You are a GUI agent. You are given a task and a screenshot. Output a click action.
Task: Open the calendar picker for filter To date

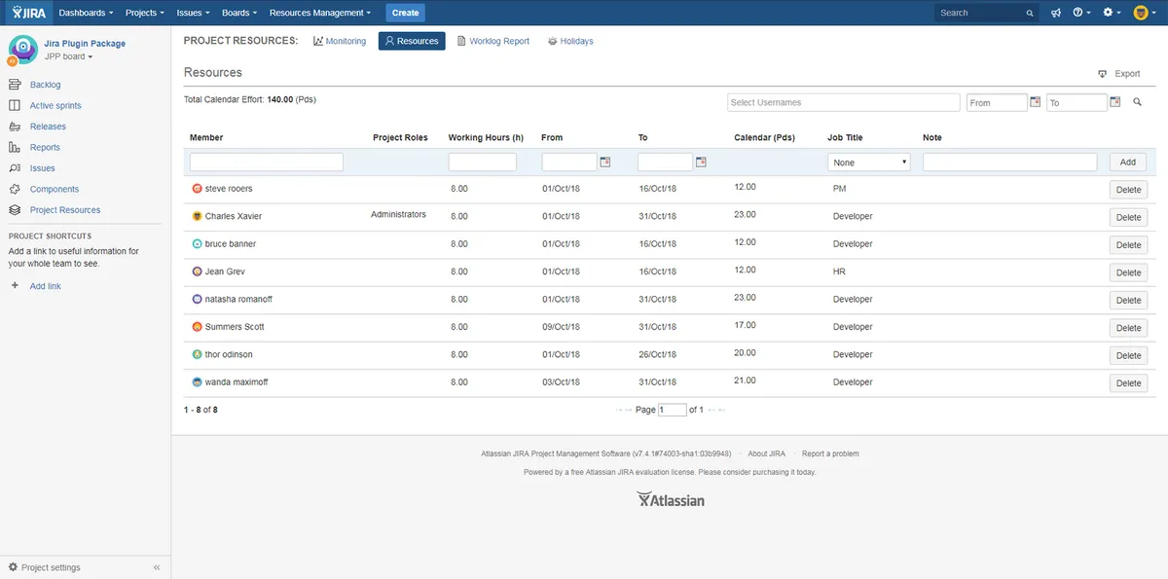(x=1115, y=102)
